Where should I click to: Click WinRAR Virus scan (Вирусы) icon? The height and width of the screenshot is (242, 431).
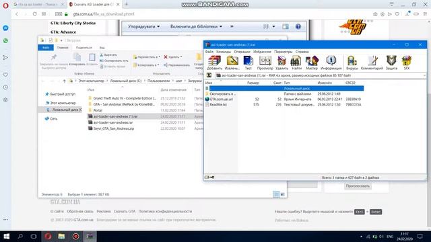pyautogui.click(x=352, y=63)
